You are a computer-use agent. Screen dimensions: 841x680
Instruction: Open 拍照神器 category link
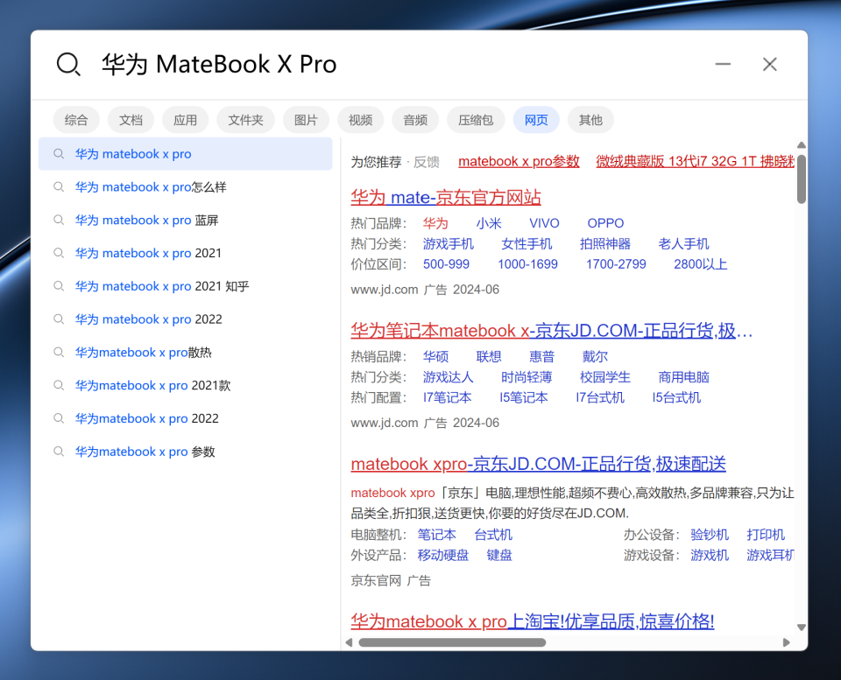(605, 244)
